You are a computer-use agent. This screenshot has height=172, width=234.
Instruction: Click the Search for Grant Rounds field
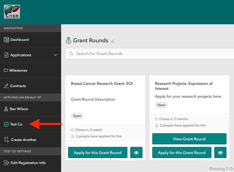(x=150, y=53)
